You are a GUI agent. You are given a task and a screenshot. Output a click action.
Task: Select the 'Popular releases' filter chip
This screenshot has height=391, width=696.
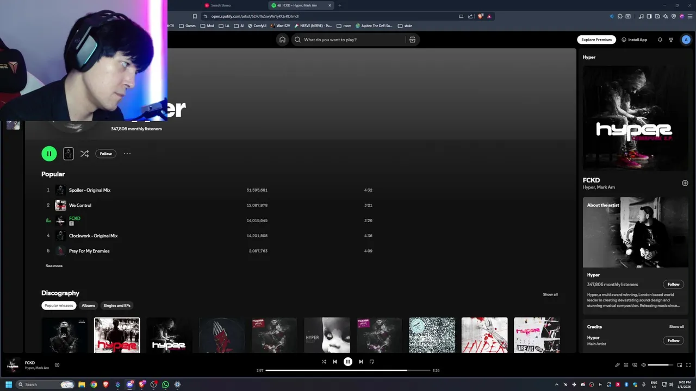pos(59,306)
